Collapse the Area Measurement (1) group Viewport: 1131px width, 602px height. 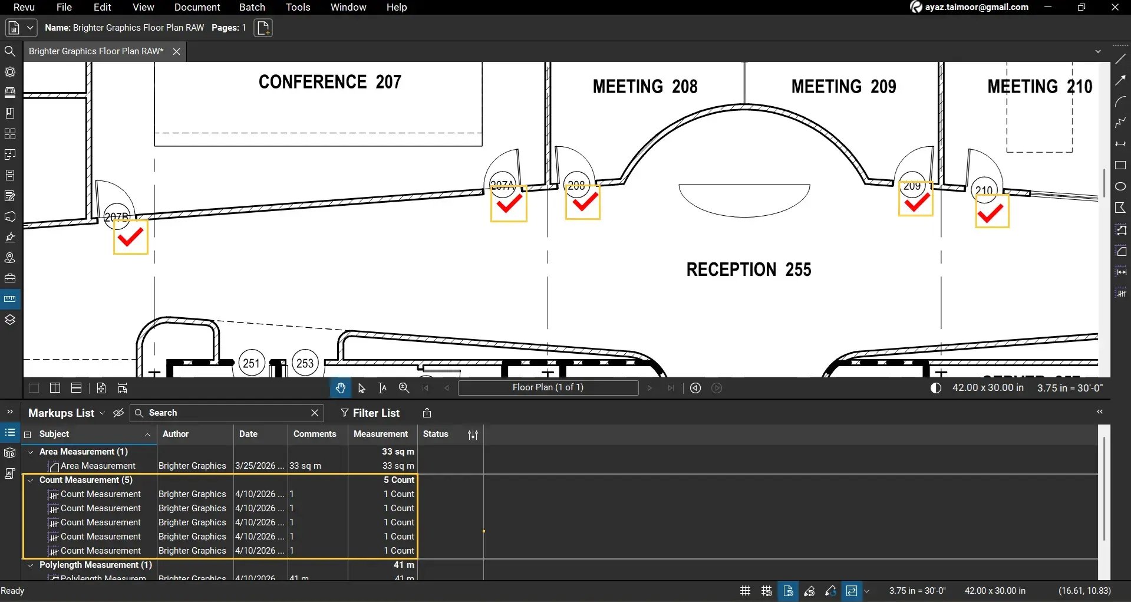pyautogui.click(x=30, y=452)
